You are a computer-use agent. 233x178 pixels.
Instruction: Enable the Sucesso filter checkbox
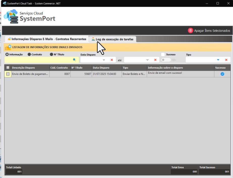163,55
